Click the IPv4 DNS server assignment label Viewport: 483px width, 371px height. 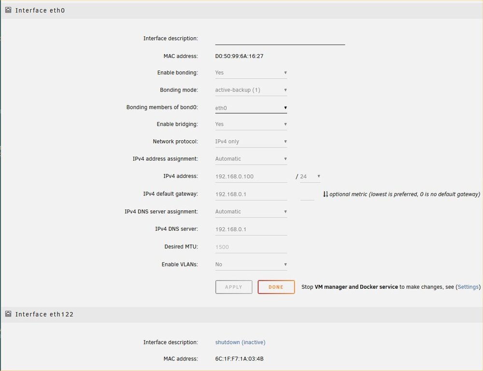[x=161, y=211]
